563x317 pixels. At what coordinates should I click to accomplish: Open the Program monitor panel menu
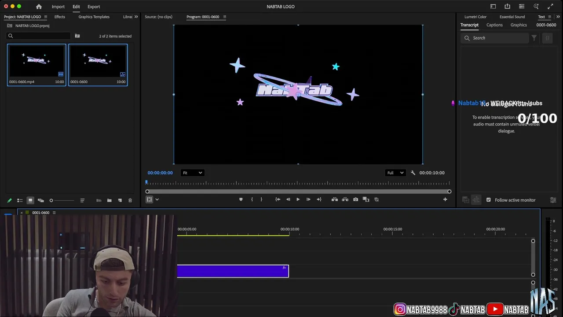point(224,17)
